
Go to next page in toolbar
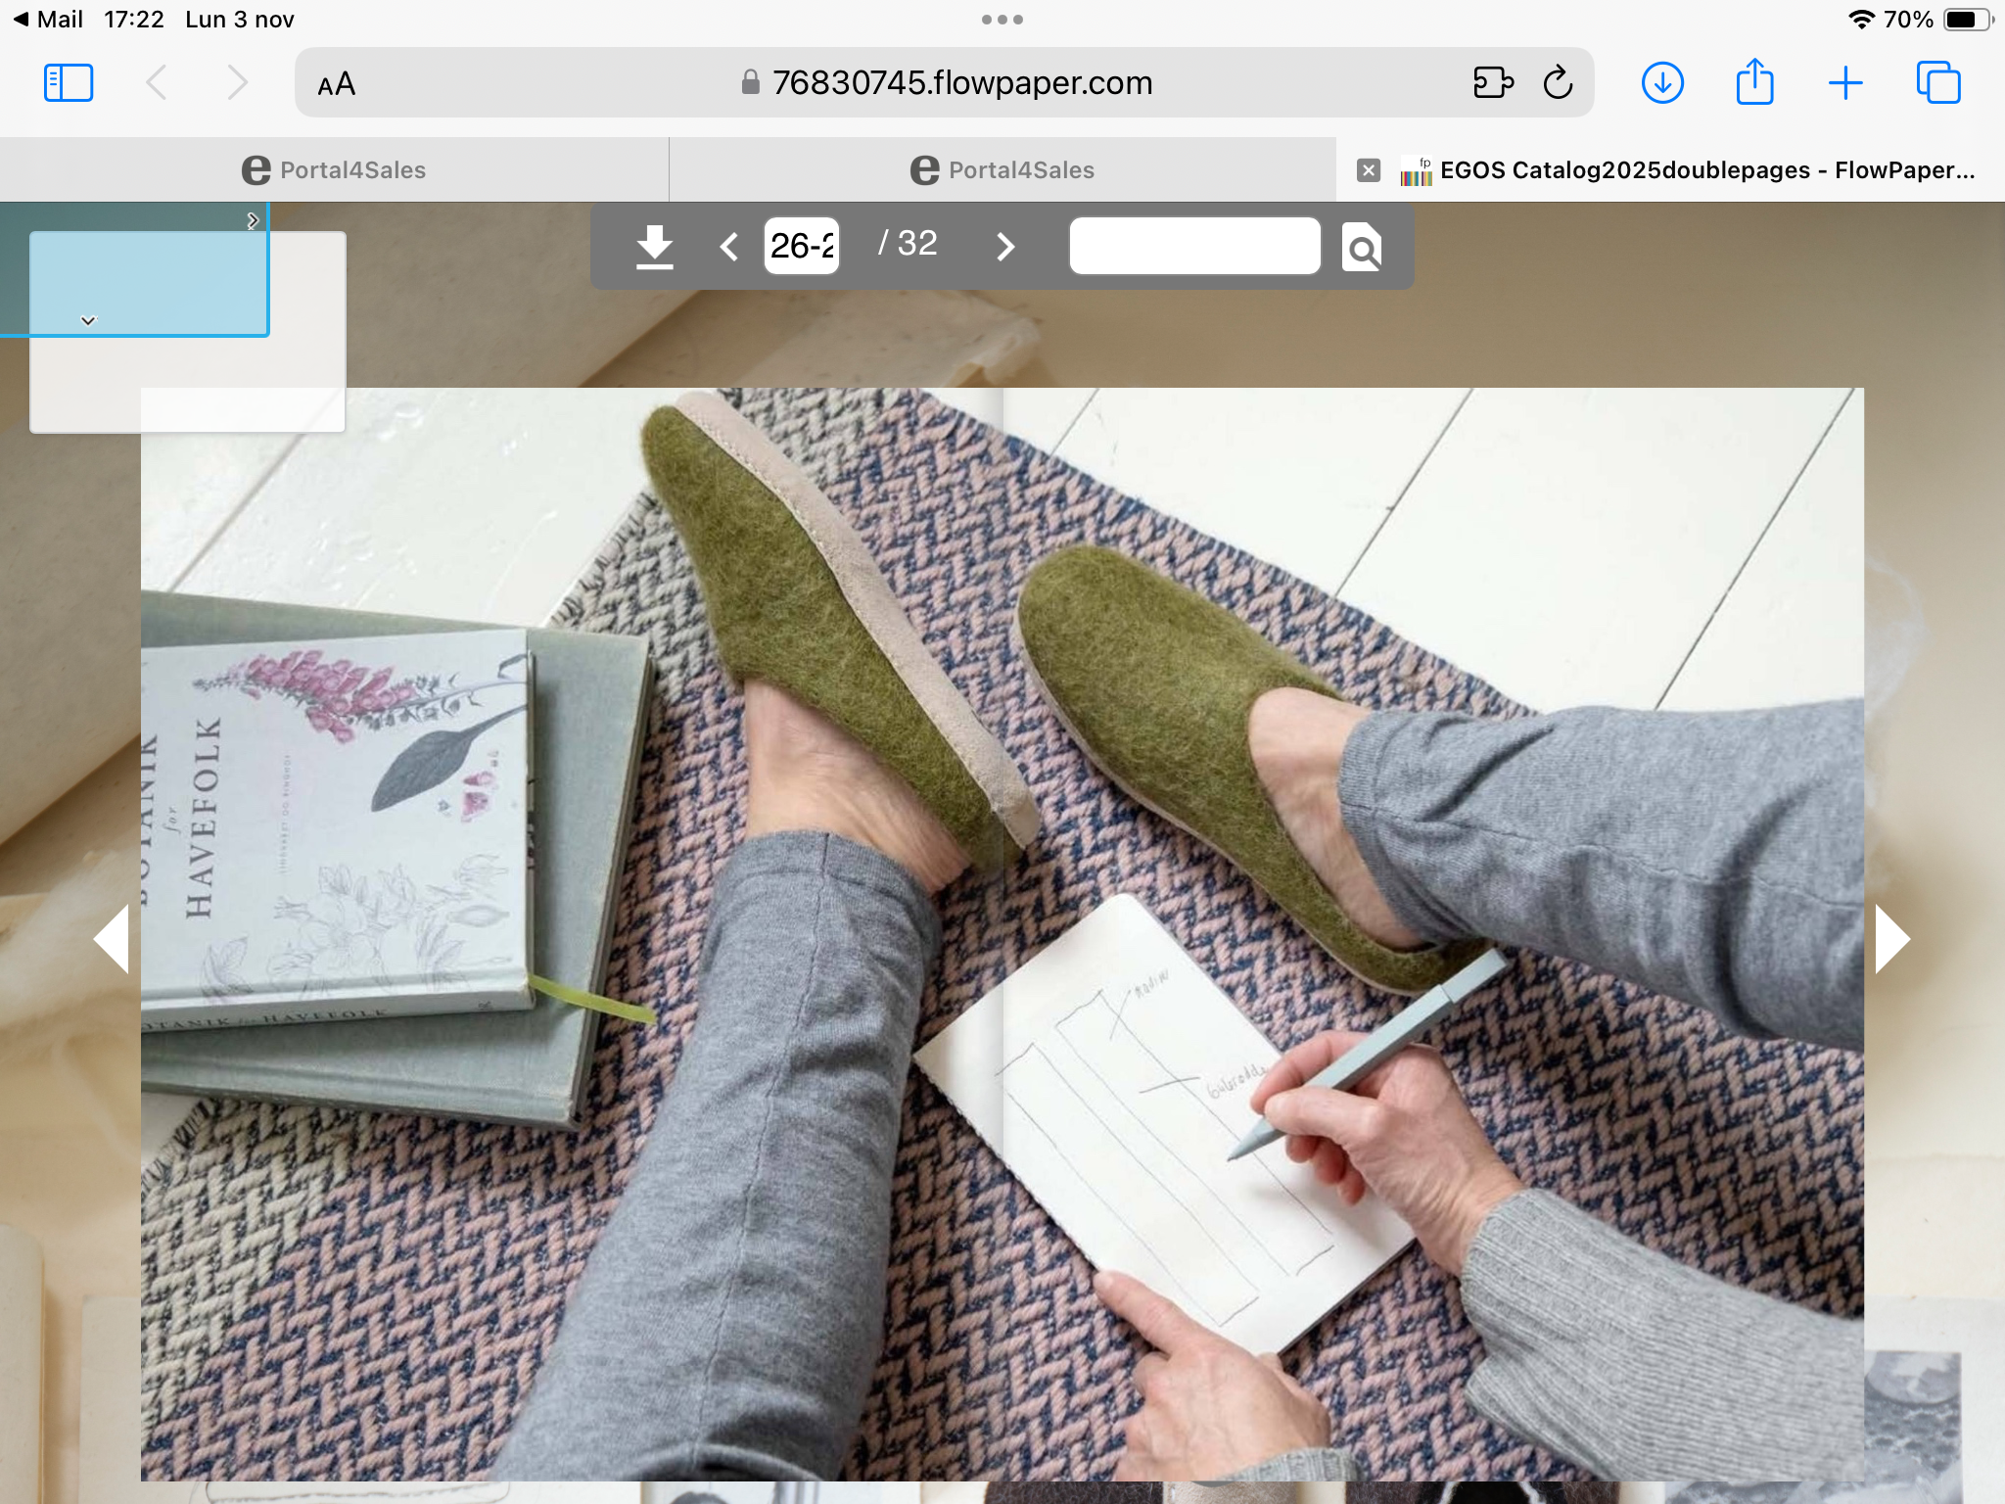click(x=1005, y=246)
